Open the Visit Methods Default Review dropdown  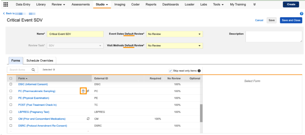click(x=174, y=46)
